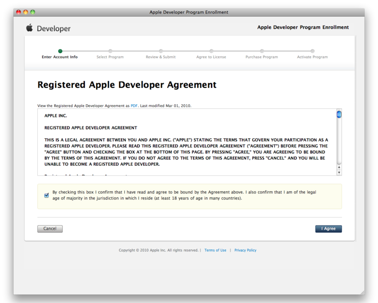378x303 pixels.
Task: Click the yellow minimize window button
Action: [x=26, y=12]
